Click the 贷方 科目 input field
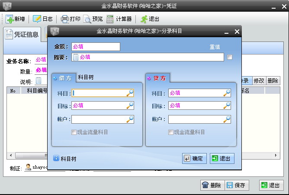 199,93
